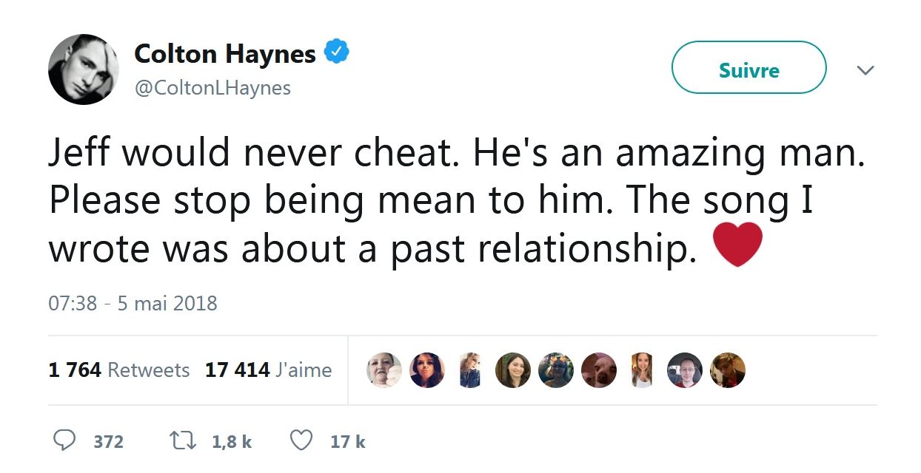
Task: Click the red heart emoji in tweet
Action: [x=737, y=244]
